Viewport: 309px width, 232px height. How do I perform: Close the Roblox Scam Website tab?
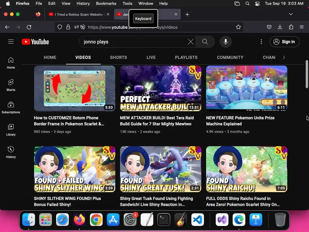coord(108,14)
